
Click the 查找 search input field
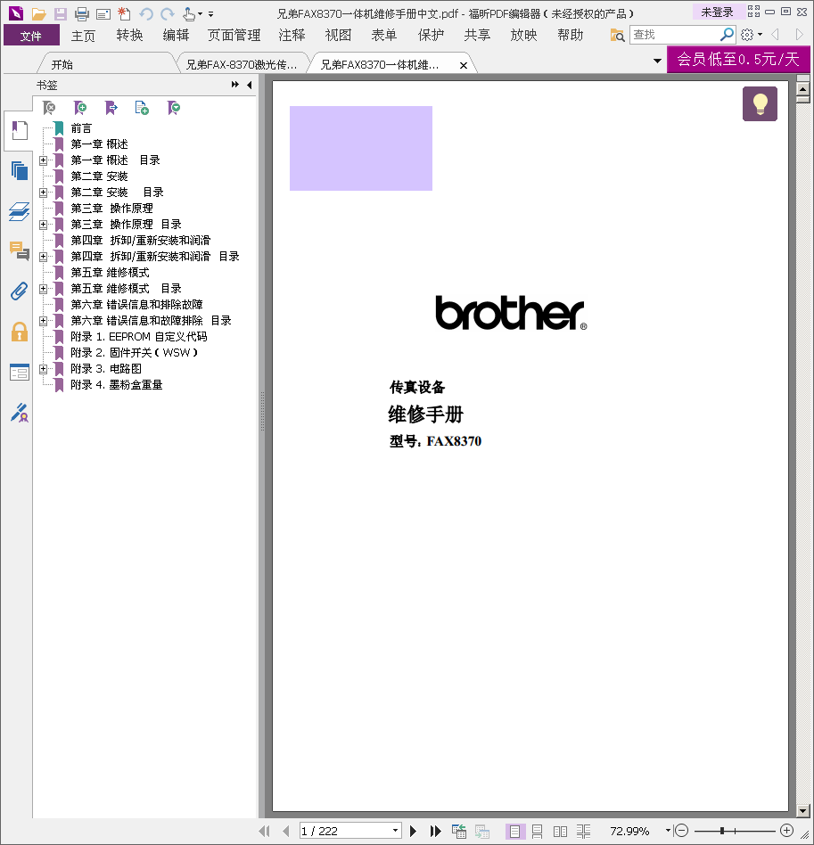click(674, 35)
